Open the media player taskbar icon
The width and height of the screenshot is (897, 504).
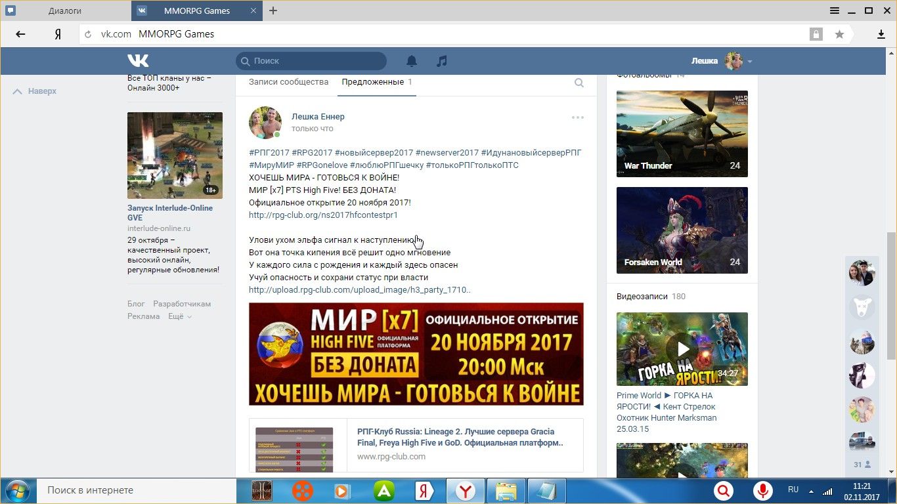(341, 491)
